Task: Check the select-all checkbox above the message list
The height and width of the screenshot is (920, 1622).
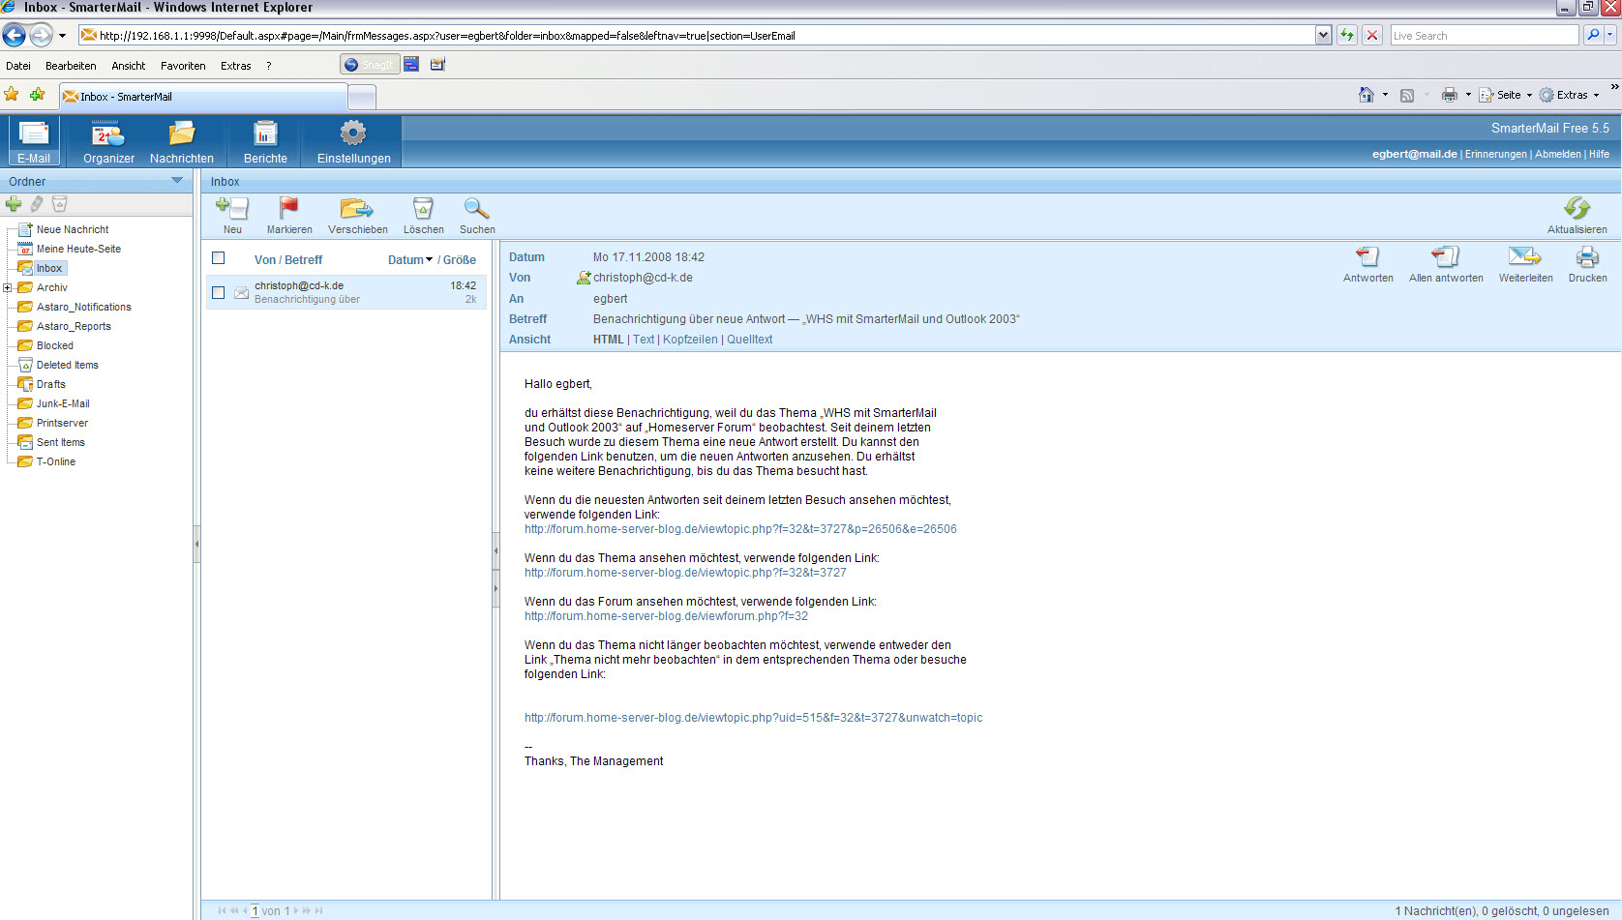Action: pos(218,257)
